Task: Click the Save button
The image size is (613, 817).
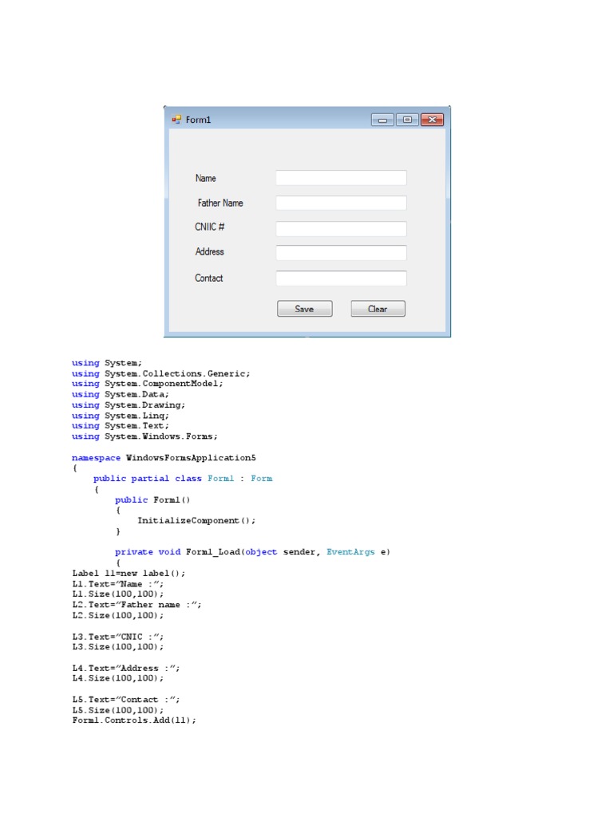Action: (304, 309)
